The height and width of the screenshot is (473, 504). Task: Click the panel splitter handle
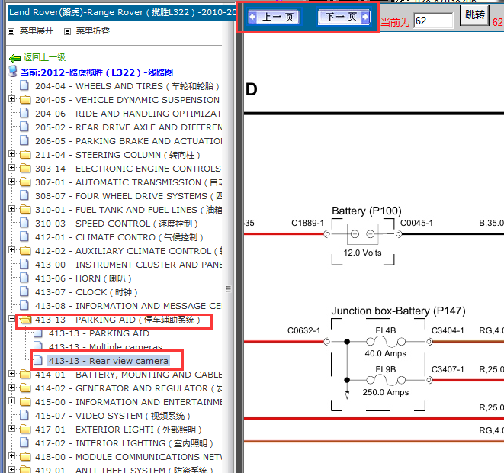228,289
